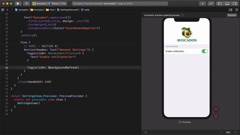Click the AVOCADOS title in preview
The image size is (240, 135).
[187, 40]
